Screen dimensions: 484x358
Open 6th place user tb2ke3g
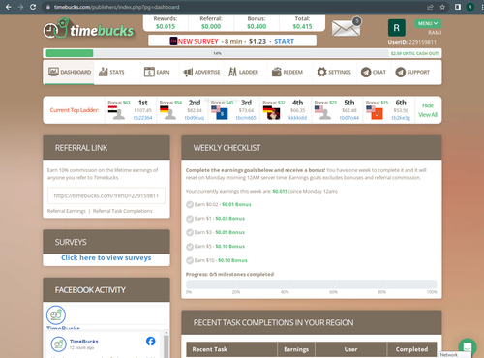pyautogui.click(x=401, y=118)
